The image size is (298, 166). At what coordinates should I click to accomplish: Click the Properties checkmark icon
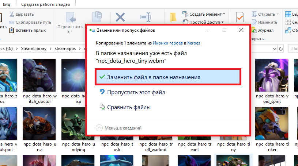click(240, 17)
